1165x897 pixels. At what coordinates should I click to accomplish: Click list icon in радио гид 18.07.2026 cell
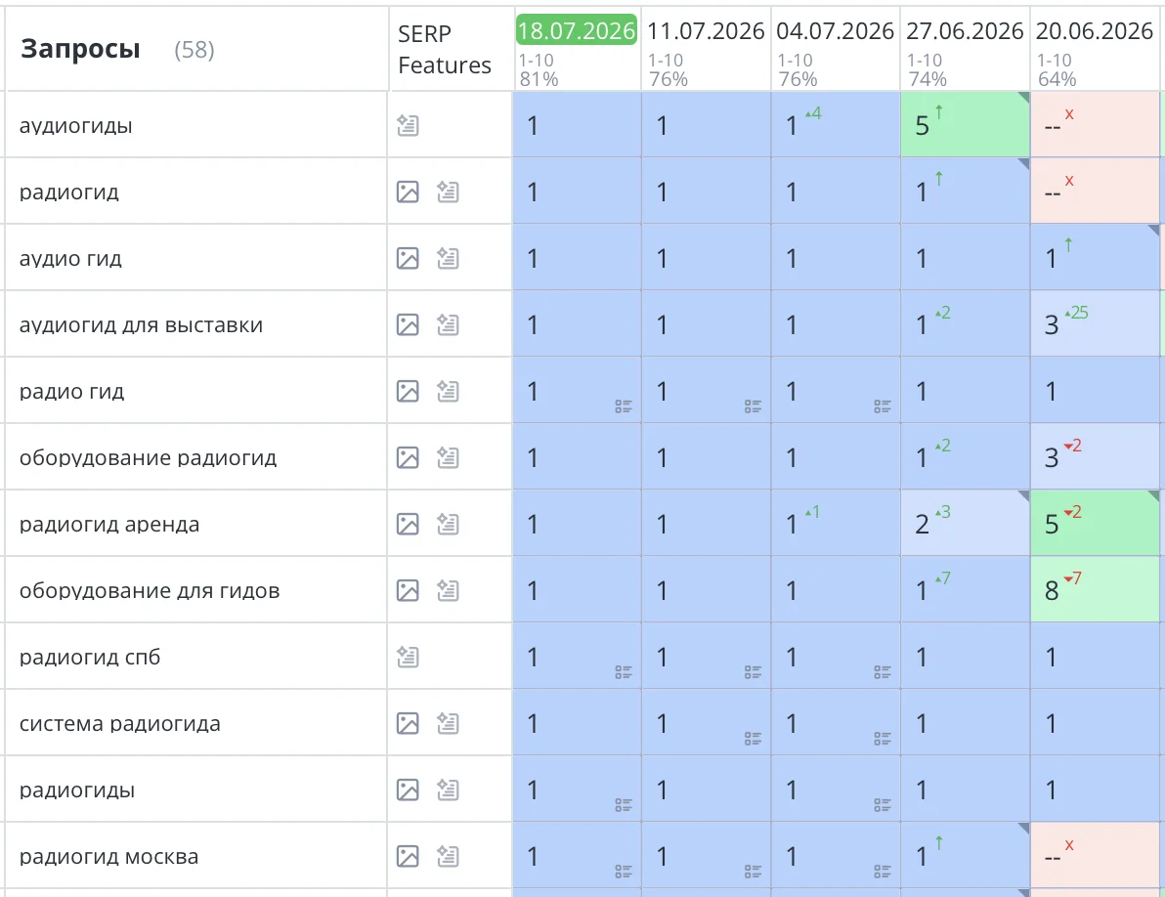click(624, 406)
